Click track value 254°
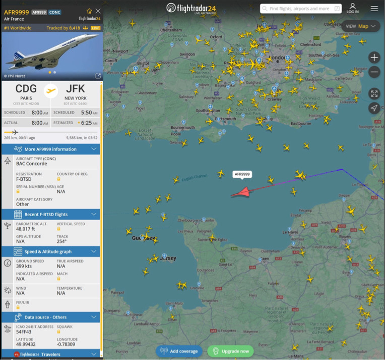 (x=61, y=242)
